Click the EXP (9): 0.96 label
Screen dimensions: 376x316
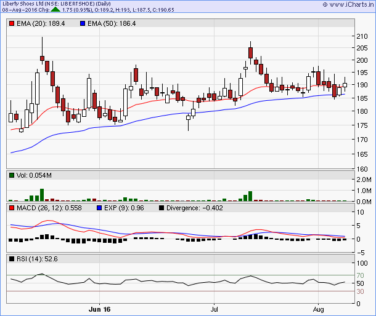pyautogui.click(x=124, y=208)
